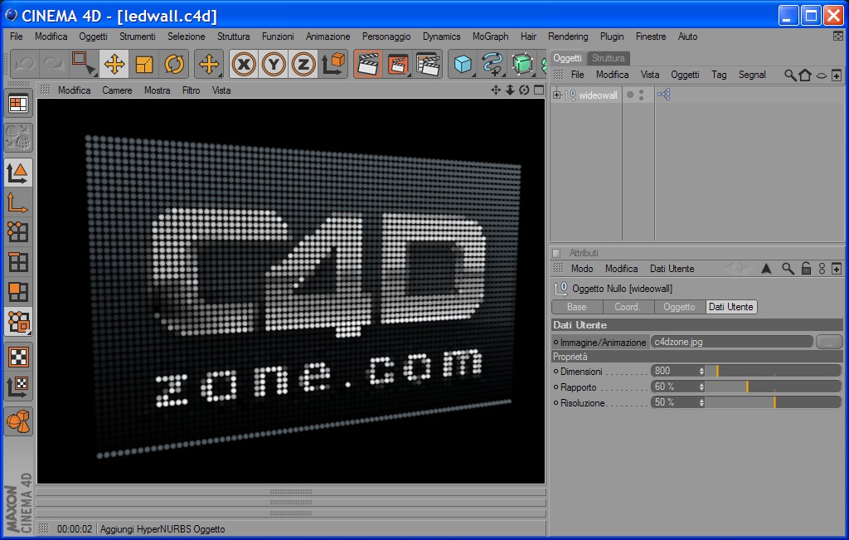Open the HyperNURBS generator icon
Image resolution: width=849 pixels, height=540 pixels.
pos(522,65)
